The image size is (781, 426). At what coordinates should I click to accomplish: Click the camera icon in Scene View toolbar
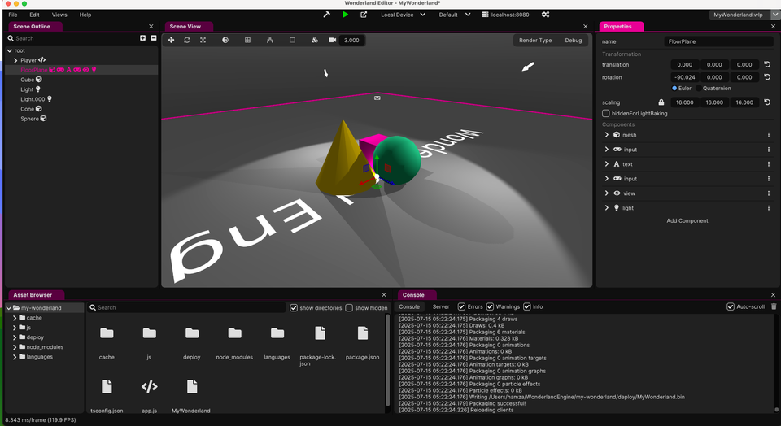tap(332, 40)
